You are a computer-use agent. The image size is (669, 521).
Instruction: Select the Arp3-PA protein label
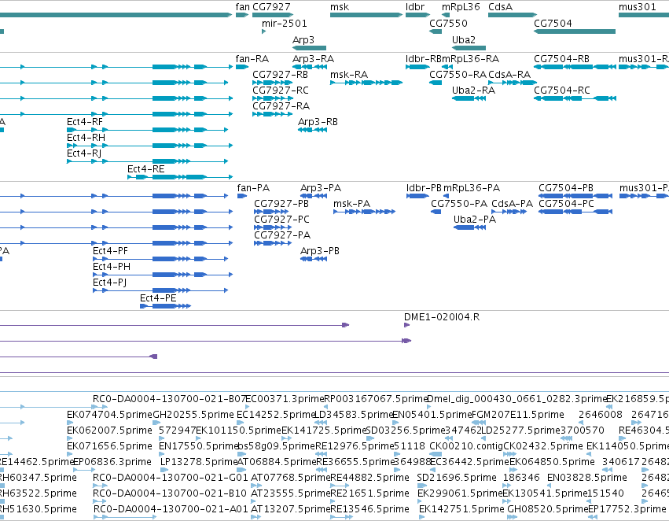click(x=321, y=188)
